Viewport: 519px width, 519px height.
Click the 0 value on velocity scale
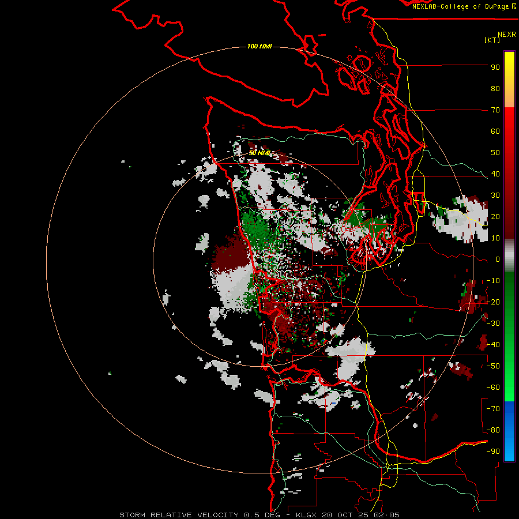(x=498, y=259)
